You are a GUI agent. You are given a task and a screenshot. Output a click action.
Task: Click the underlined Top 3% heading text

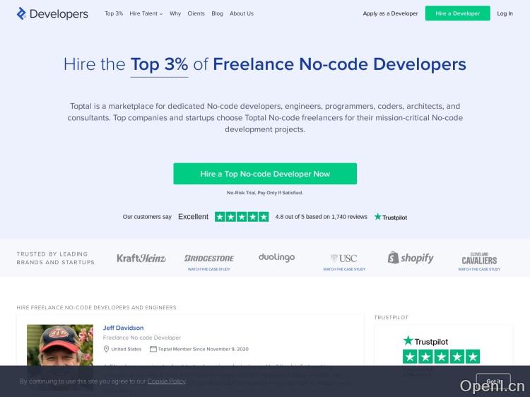coord(159,64)
